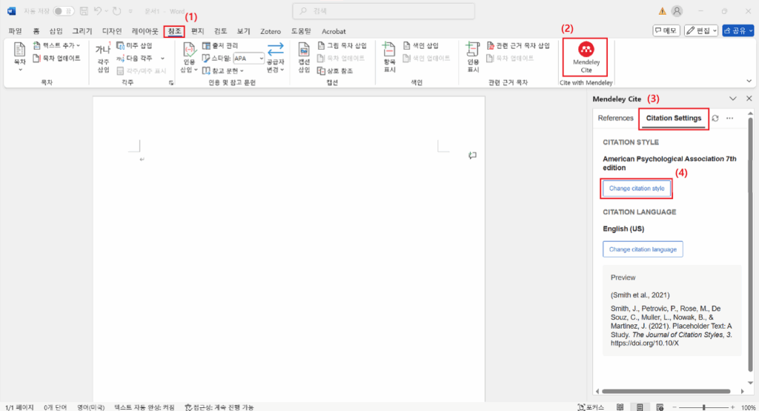Open the APA style dropdown

249,58
